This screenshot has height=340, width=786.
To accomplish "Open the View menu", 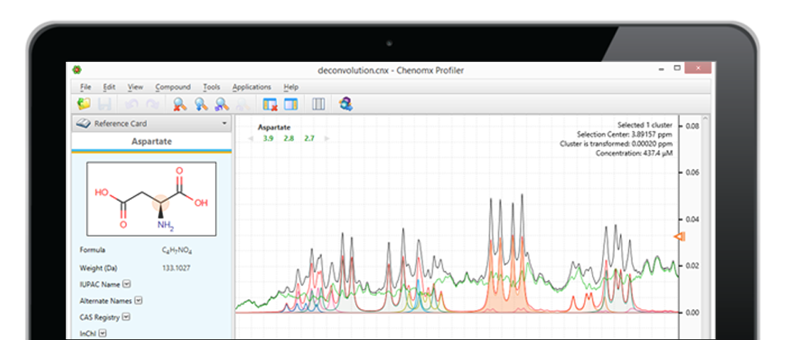I will (135, 87).
